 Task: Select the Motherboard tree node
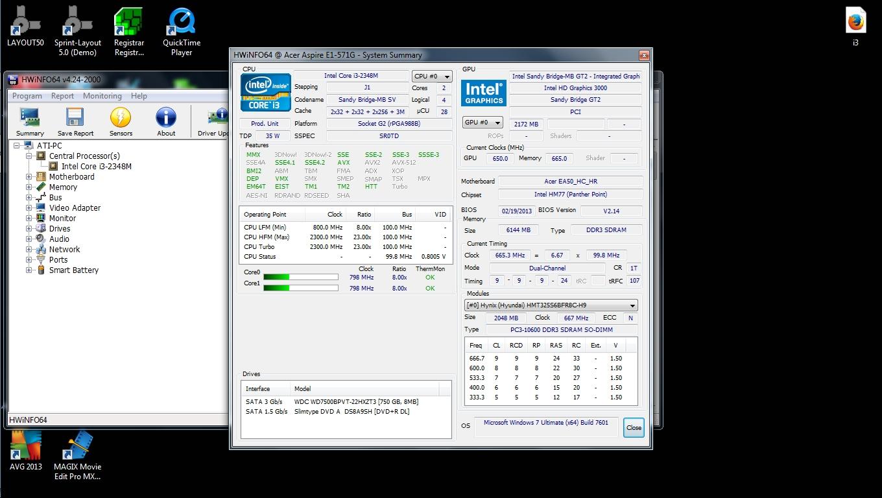coord(71,176)
